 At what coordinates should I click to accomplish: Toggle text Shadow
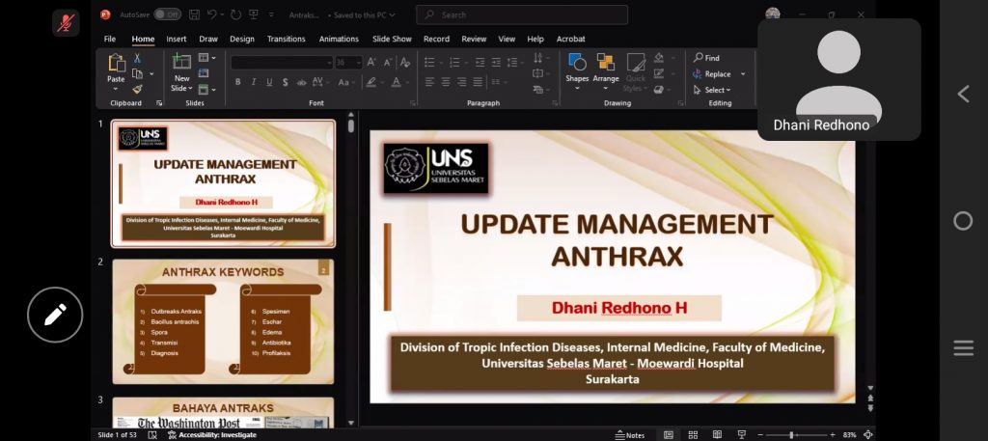(286, 82)
